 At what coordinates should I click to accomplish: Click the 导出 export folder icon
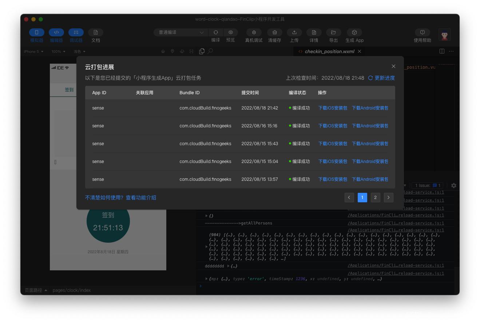(333, 32)
